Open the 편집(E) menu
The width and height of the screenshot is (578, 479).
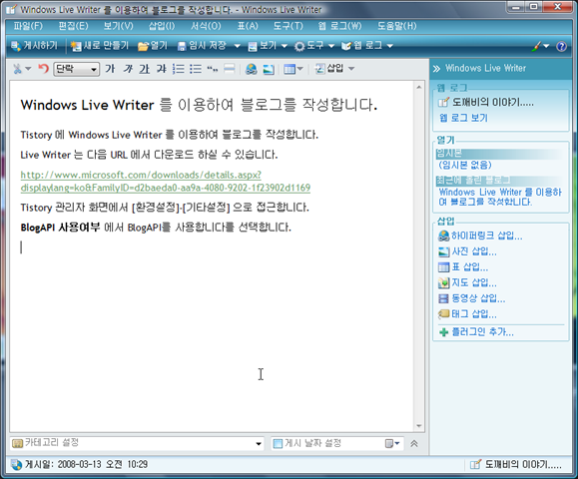[x=73, y=26]
